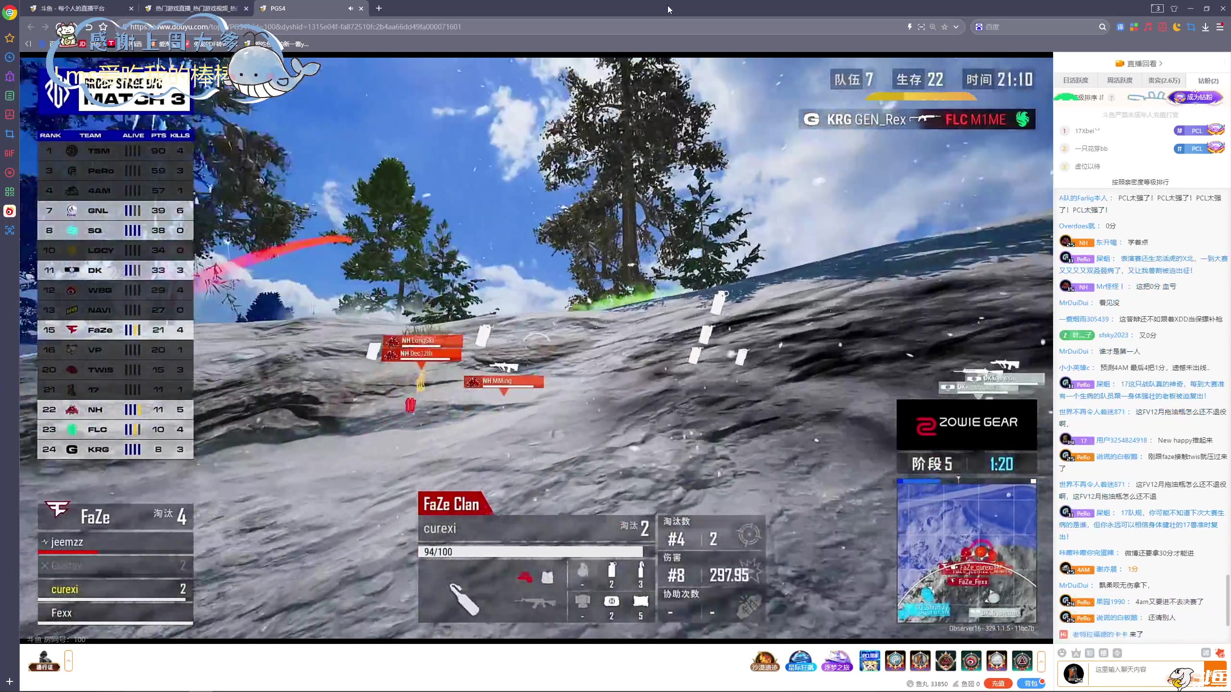Click chat username MrDuiDui saying 看见没
This screenshot has height=692, width=1231.
point(1073,303)
